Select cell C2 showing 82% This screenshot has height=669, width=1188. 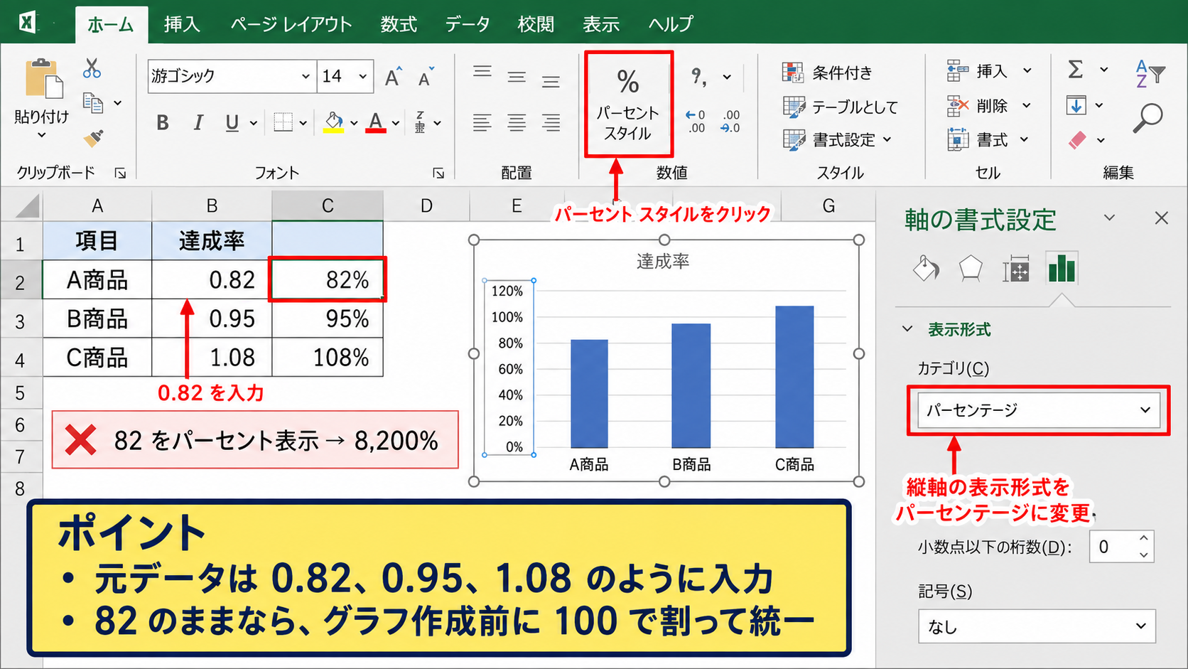328,279
